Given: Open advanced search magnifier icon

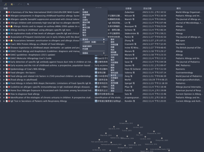Looking at the screenshot, I should point(28,4).
